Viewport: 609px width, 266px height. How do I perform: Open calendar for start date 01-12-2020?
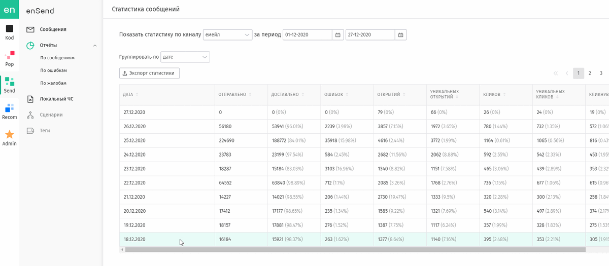338,35
